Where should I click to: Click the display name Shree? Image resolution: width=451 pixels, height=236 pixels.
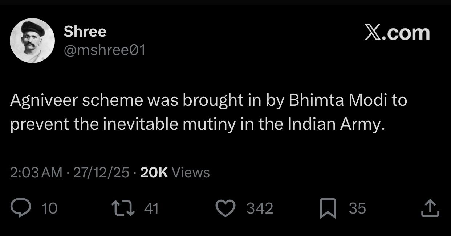(x=85, y=32)
